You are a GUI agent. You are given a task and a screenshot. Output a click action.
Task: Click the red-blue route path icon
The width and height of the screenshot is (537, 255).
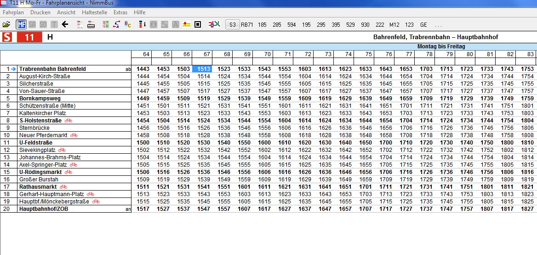117,24
